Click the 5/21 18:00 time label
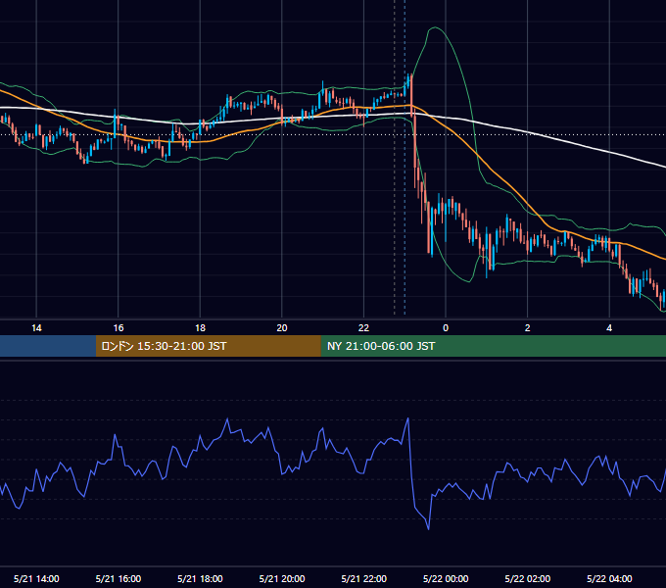Image resolution: width=666 pixels, height=588 pixels. pyautogui.click(x=200, y=578)
